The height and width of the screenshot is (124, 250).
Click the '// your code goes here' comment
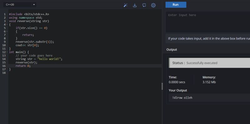click(x=34, y=56)
